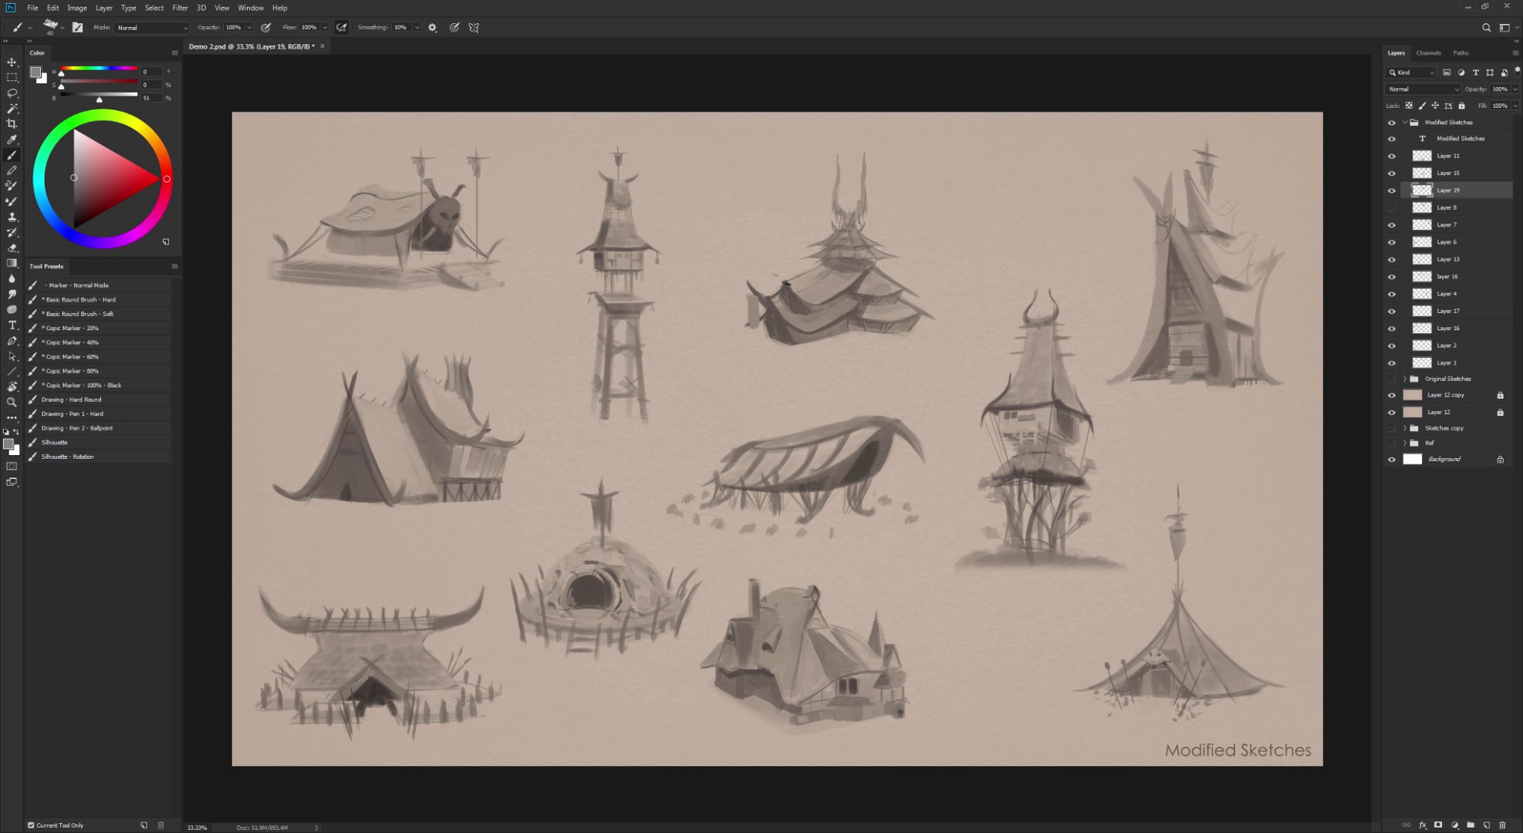Open the brush Opacity dropdown arrow

[249, 28]
